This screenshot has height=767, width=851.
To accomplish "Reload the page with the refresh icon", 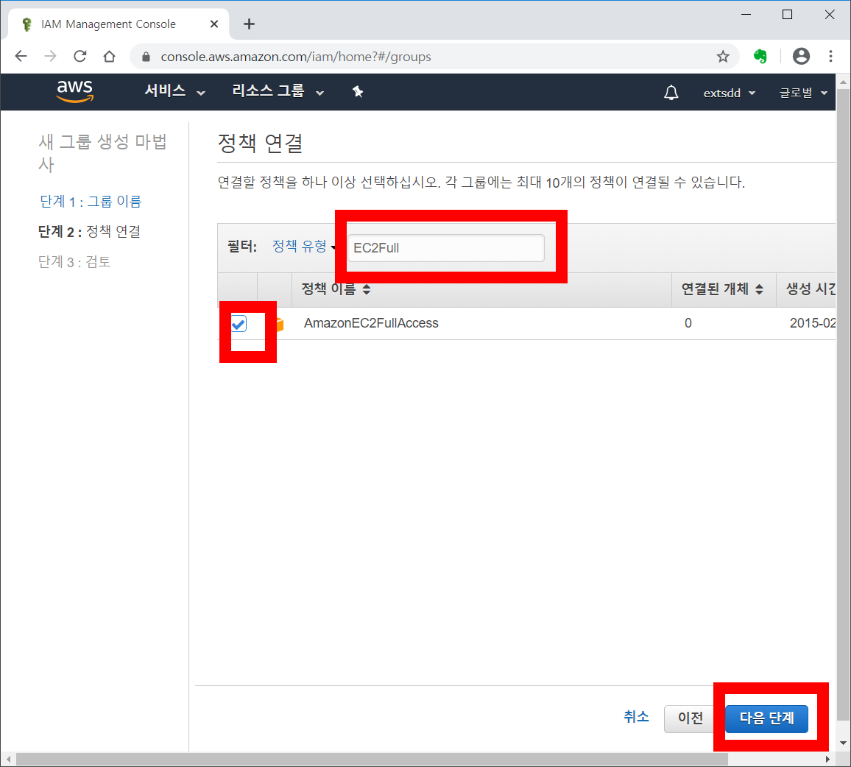I will pos(80,56).
